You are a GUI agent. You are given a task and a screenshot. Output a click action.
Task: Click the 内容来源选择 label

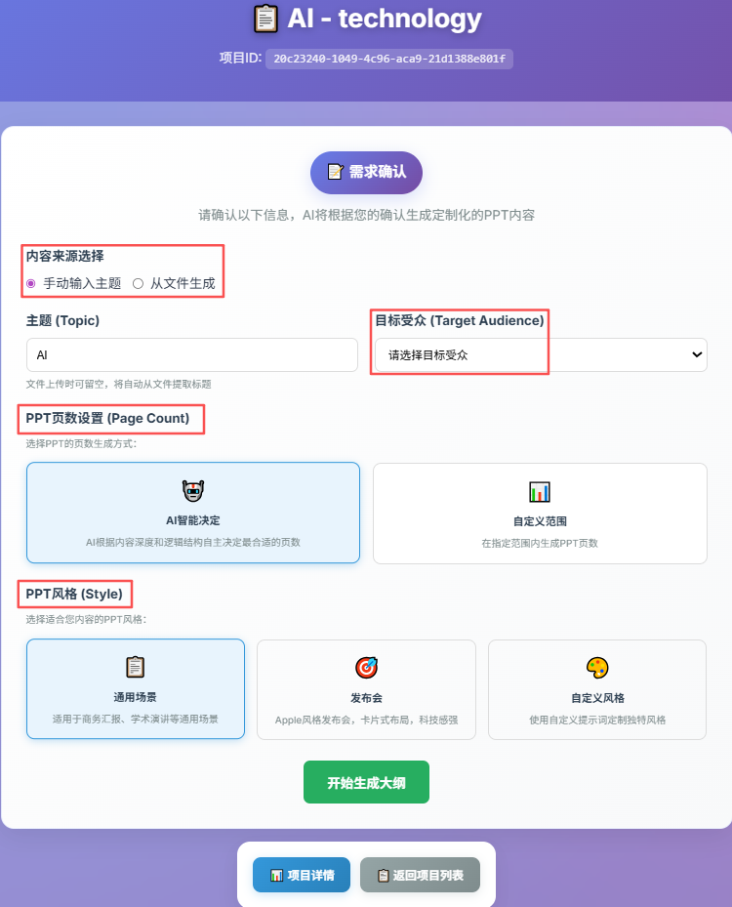point(64,256)
